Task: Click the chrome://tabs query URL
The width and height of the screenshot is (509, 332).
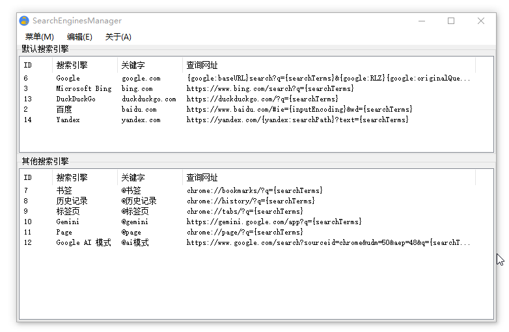Action: [245, 211]
